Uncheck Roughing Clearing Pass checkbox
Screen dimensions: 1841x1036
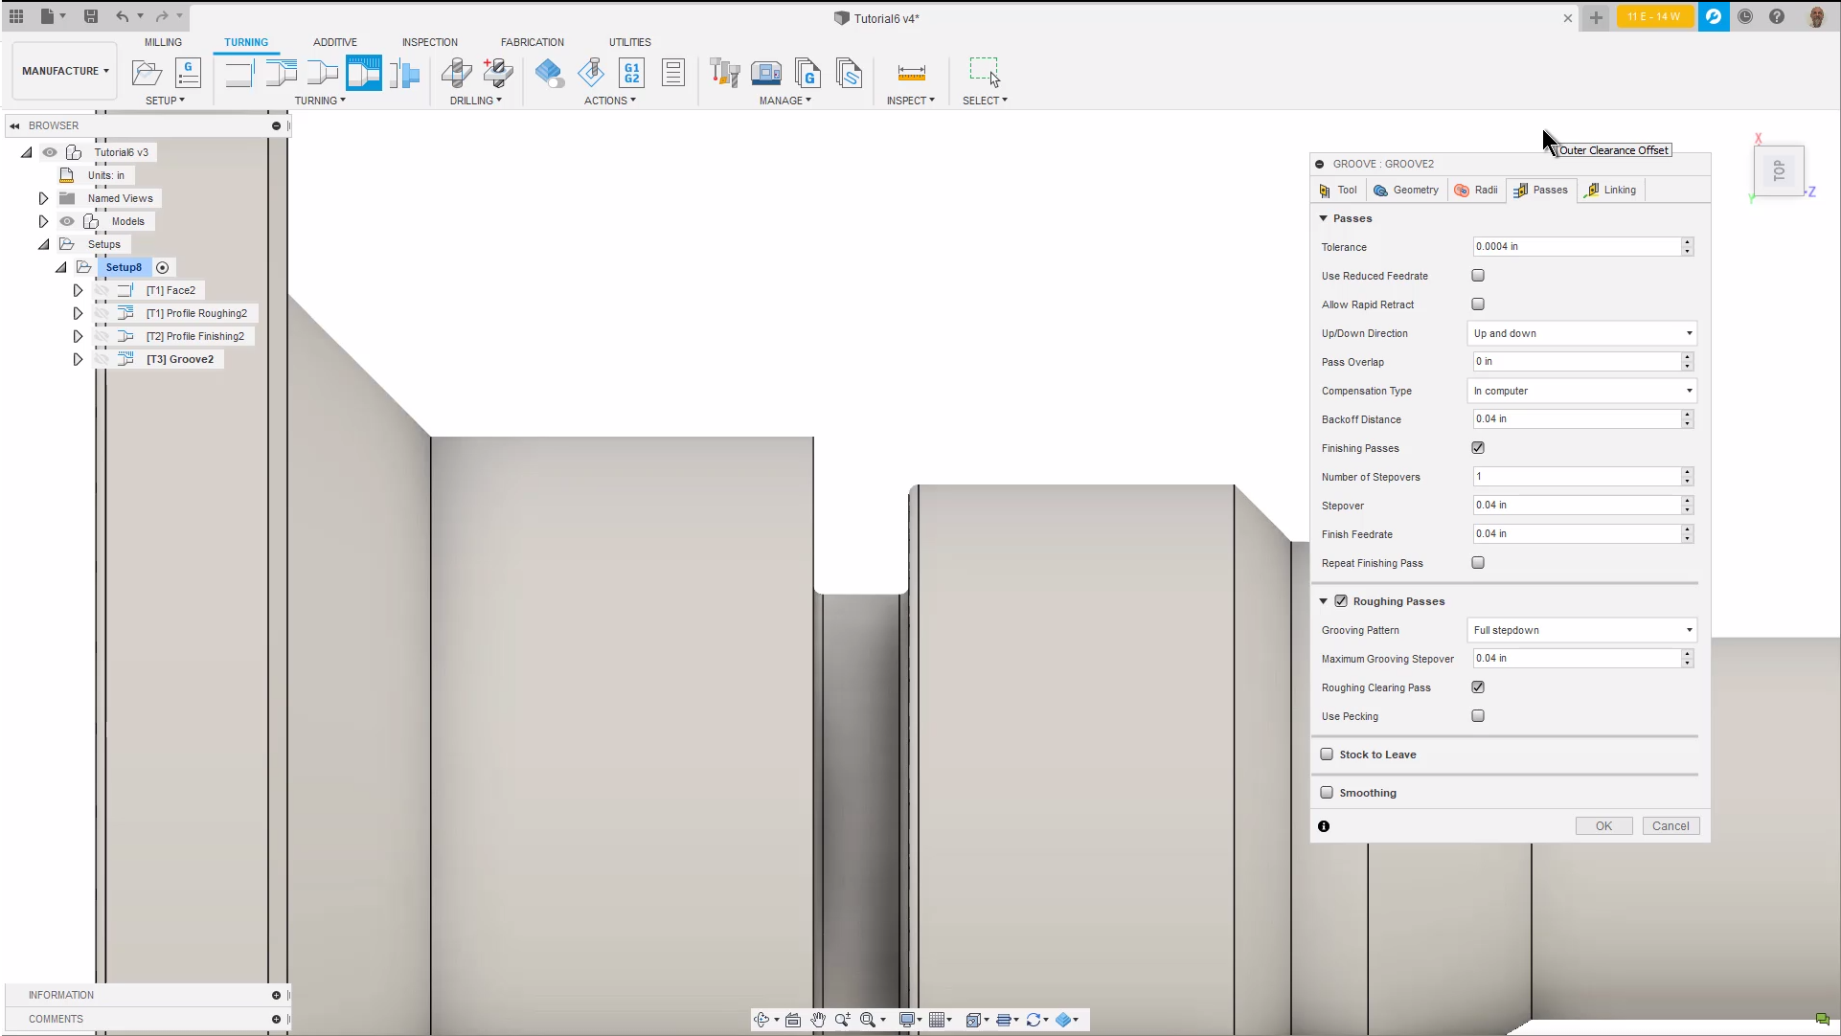tap(1478, 687)
